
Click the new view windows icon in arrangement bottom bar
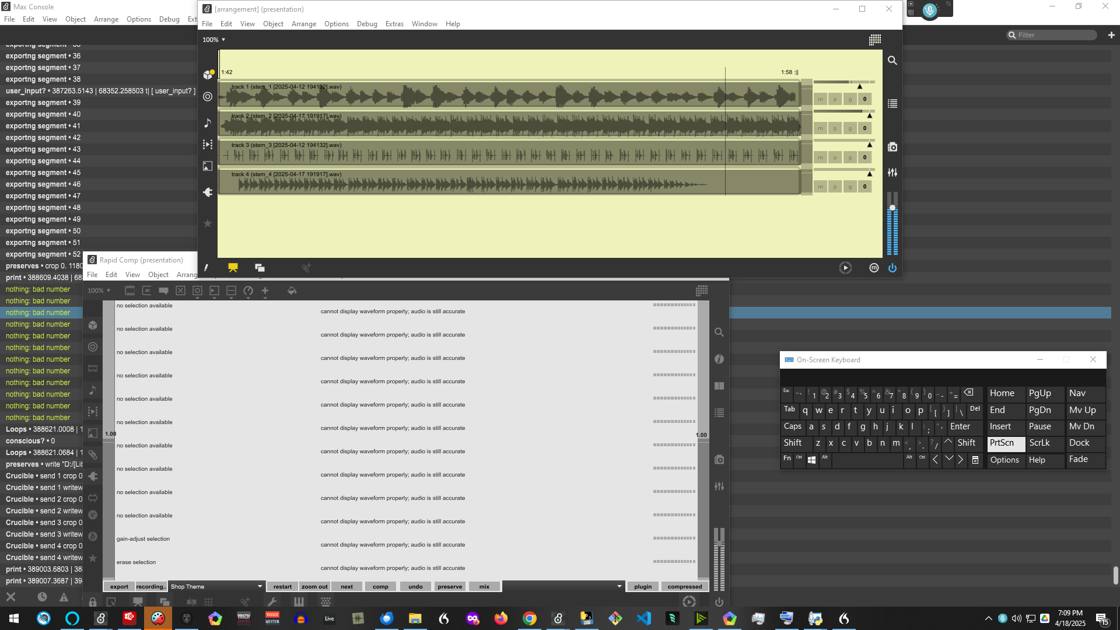point(260,268)
